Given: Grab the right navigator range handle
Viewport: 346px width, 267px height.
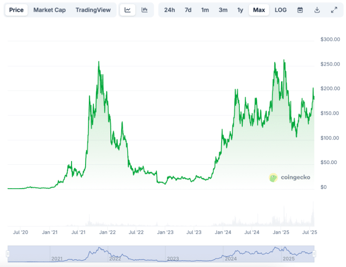Looking at the screenshot, I should tap(314, 254).
